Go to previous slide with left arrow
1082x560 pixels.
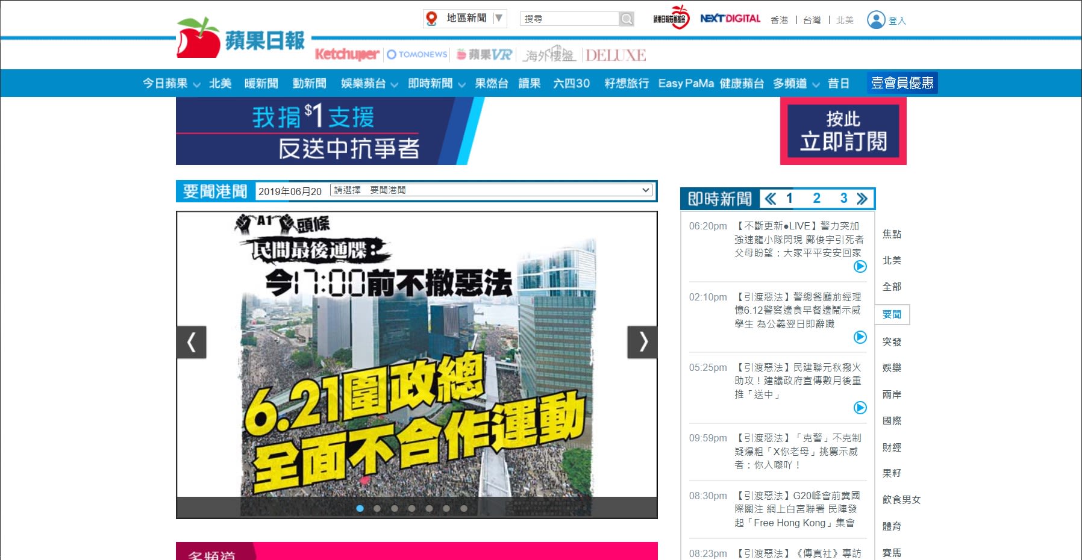pos(192,342)
